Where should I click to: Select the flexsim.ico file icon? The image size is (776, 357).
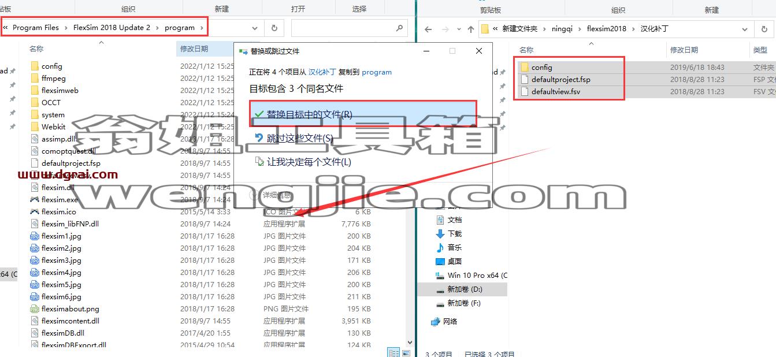(34, 211)
